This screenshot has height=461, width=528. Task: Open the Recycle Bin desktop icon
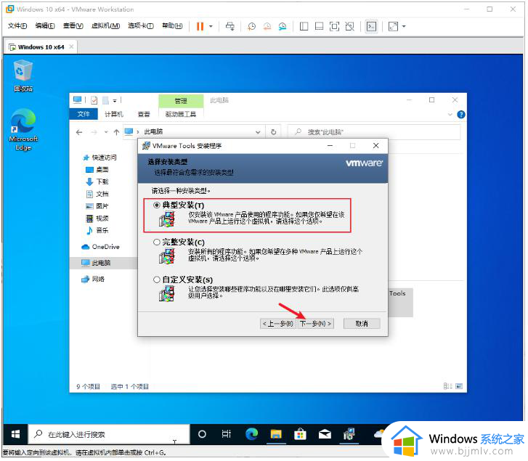[x=23, y=76]
